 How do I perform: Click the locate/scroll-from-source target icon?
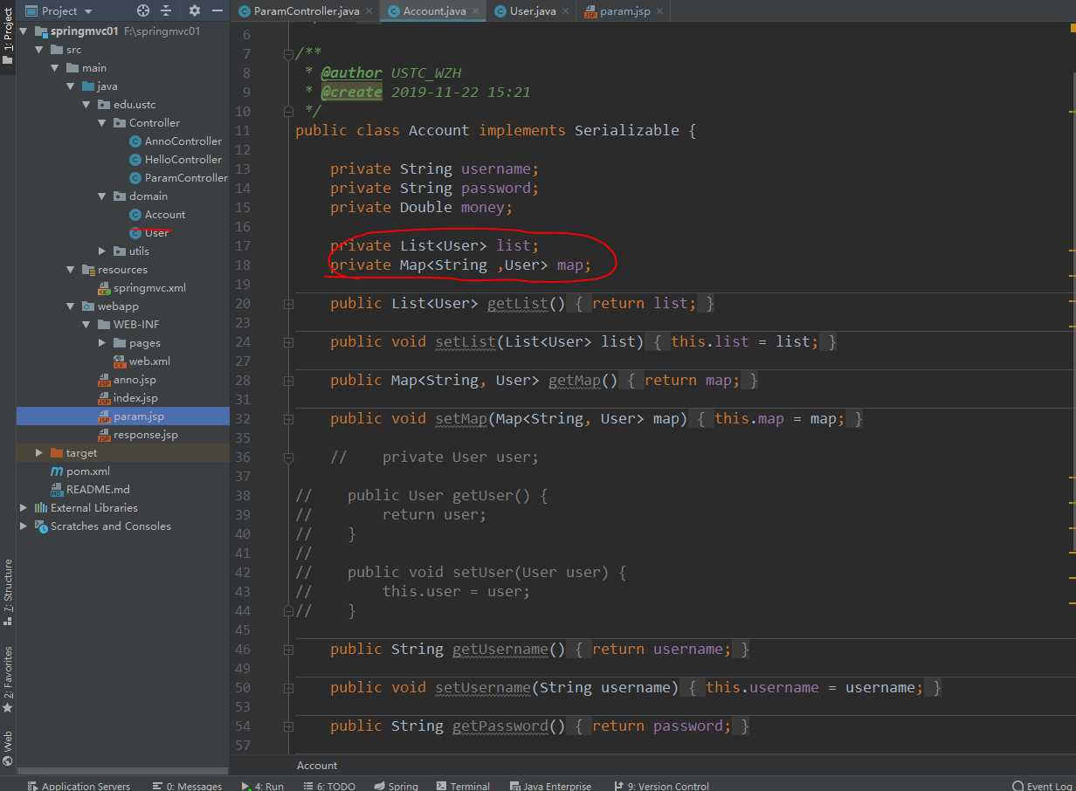coord(144,10)
